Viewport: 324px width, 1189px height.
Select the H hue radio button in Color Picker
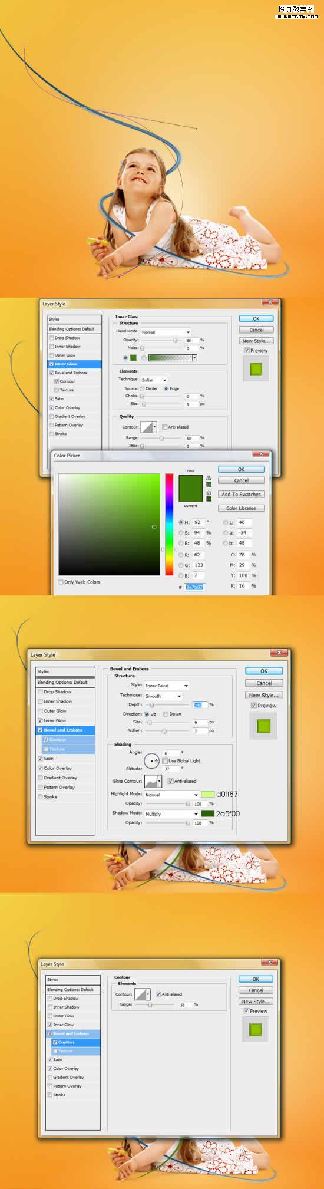(181, 522)
